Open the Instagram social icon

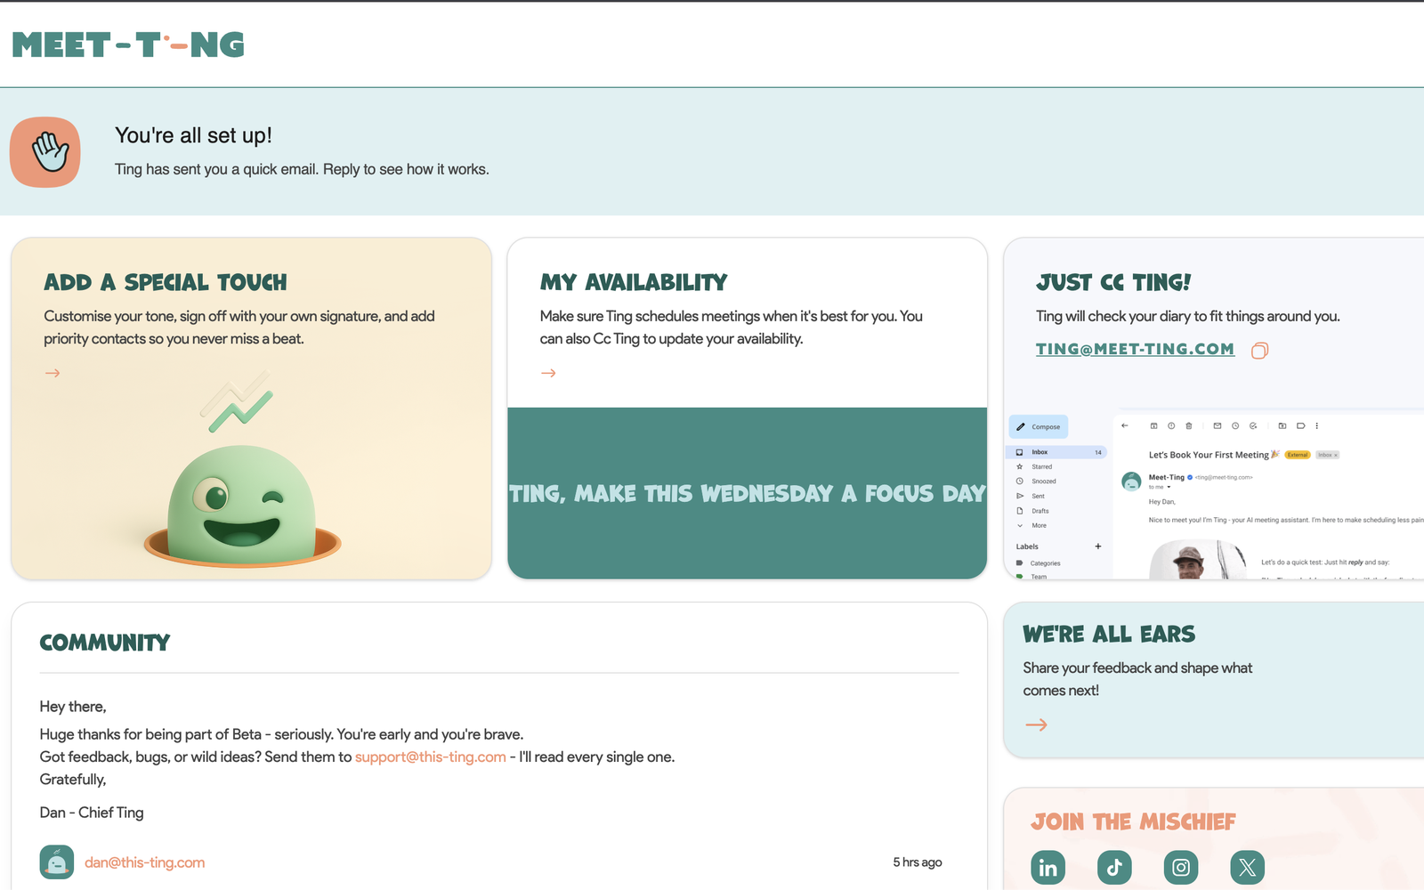[x=1181, y=867]
